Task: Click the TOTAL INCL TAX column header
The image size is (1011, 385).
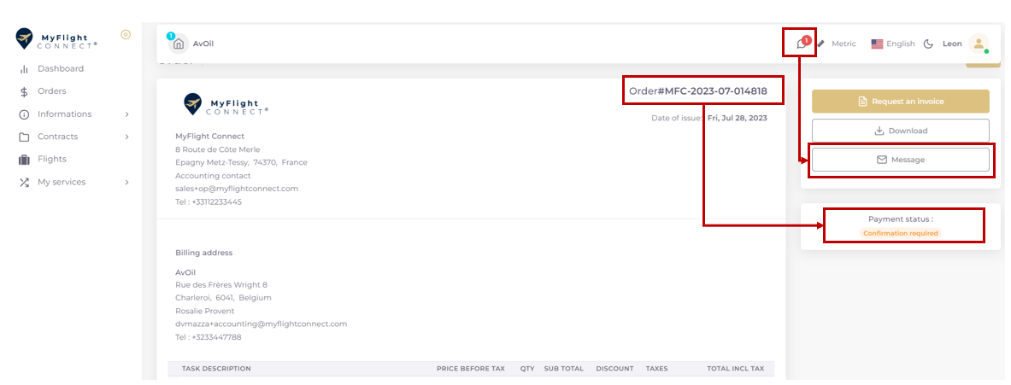Action: point(735,369)
